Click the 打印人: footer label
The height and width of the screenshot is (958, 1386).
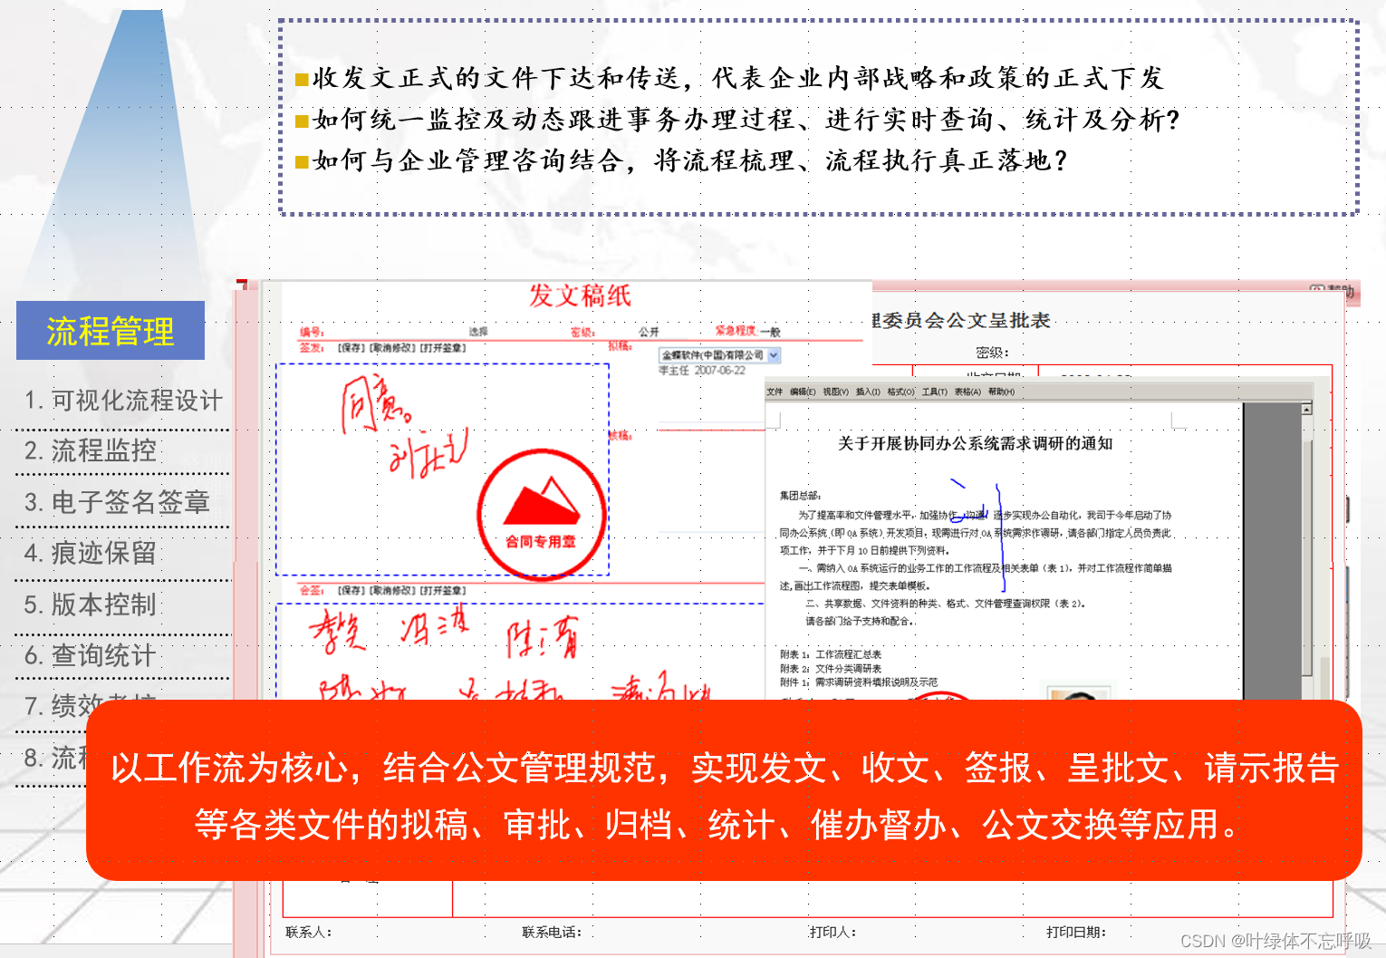point(833,932)
